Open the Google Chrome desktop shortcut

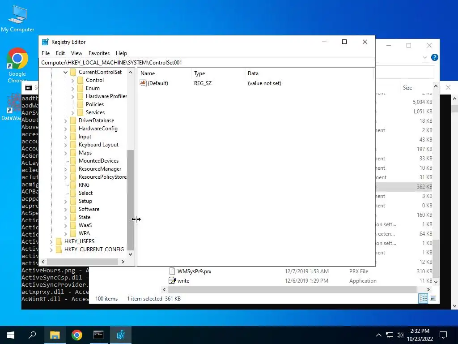(17, 65)
